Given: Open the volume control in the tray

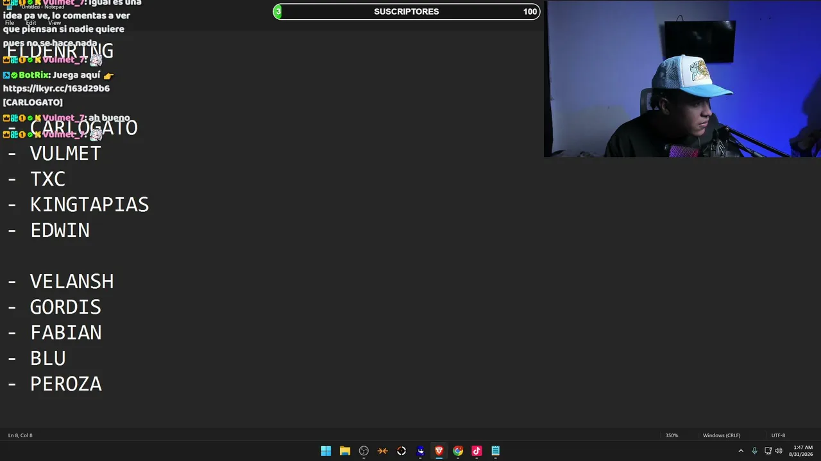Looking at the screenshot, I should pyautogui.click(x=779, y=451).
